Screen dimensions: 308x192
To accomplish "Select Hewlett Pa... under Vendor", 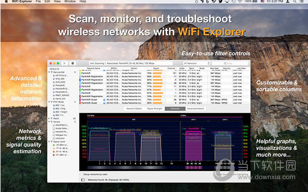I will [62, 132].
